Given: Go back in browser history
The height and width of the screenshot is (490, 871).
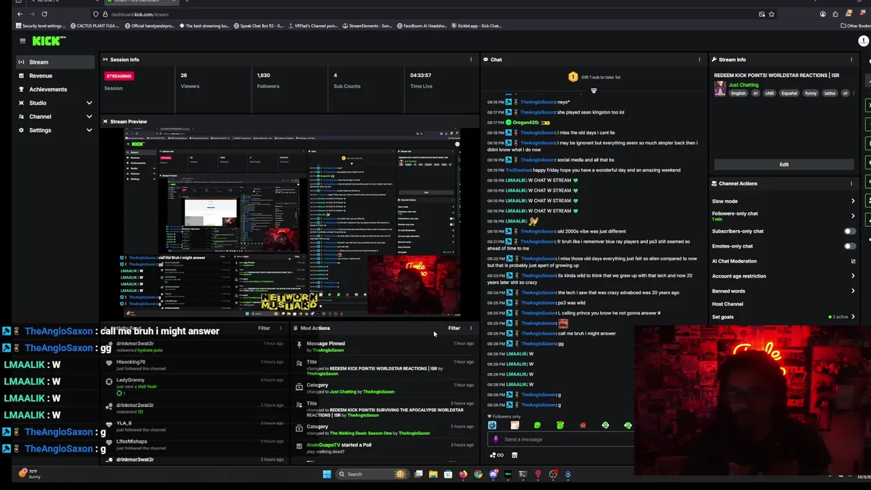Looking at the screenshot, I should click(20, 14).
